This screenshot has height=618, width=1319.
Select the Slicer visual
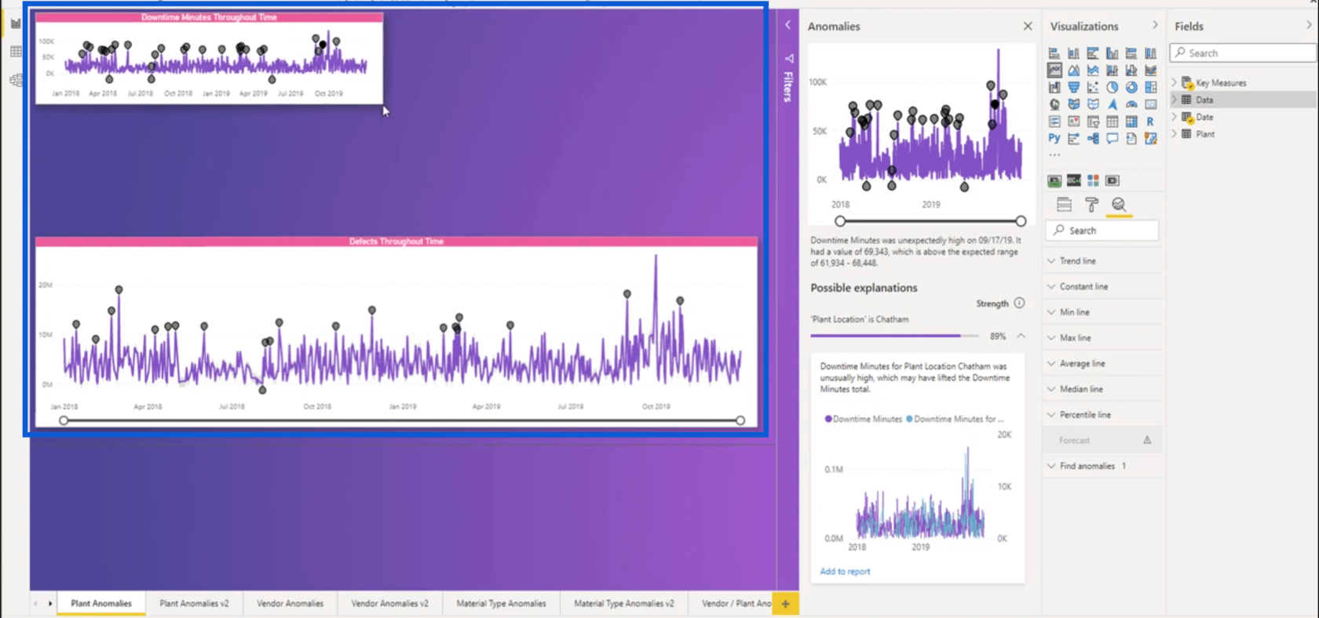pos(1093,122)
